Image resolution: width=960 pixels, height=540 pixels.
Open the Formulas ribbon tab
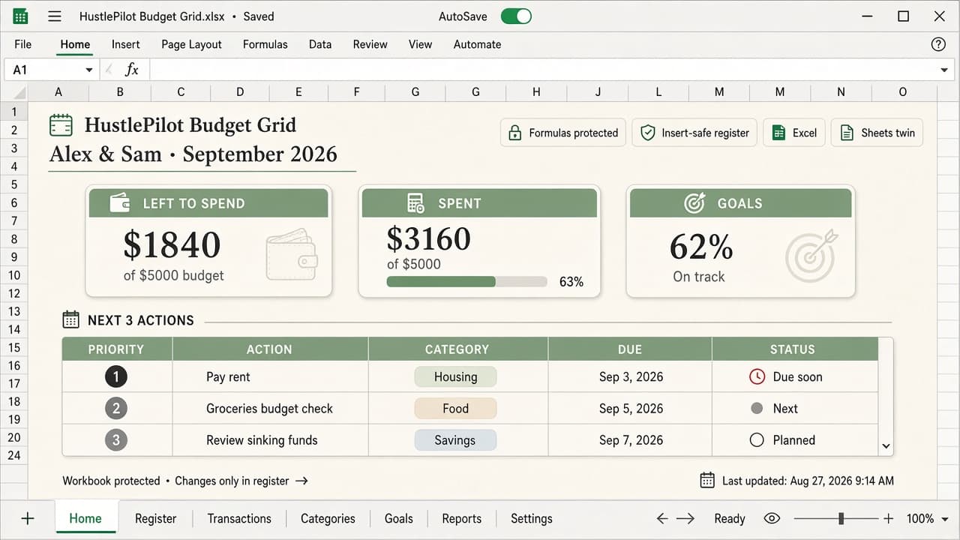(x=265, y=44)
